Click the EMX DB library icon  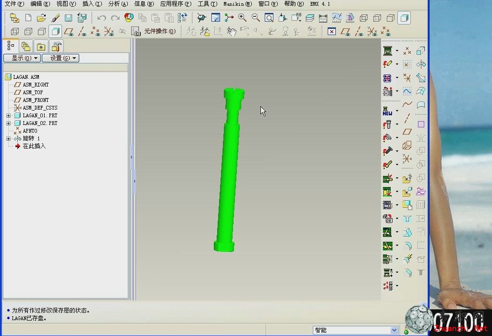pyautogui.click(x=388, y=218)
